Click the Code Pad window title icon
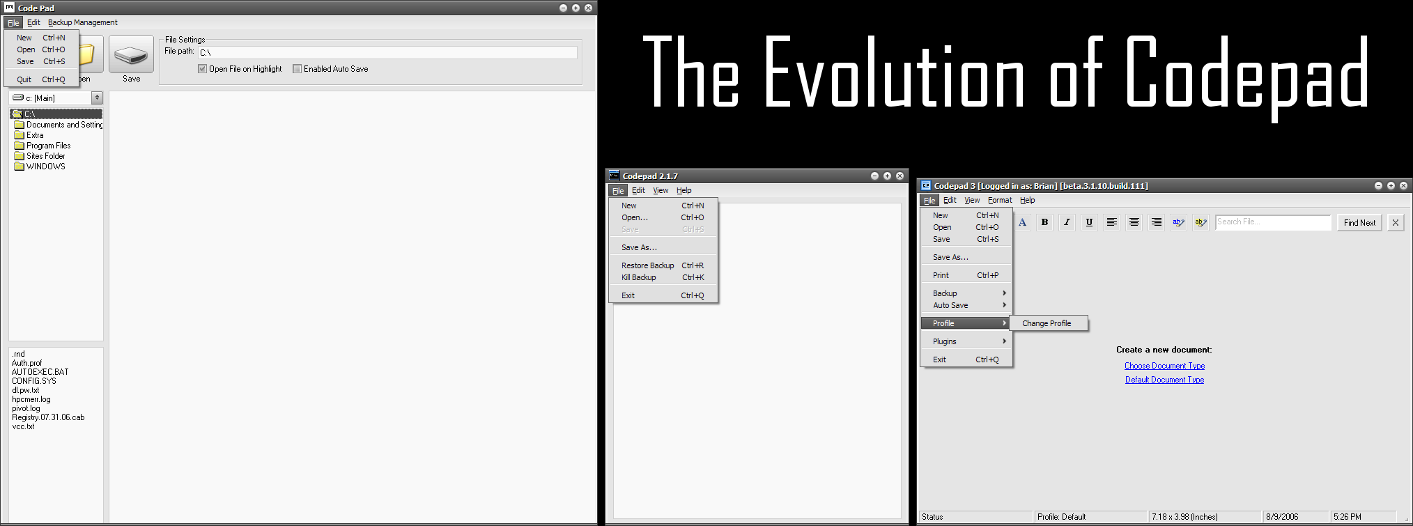This screenshot has width=1413, height=526. 9,8
